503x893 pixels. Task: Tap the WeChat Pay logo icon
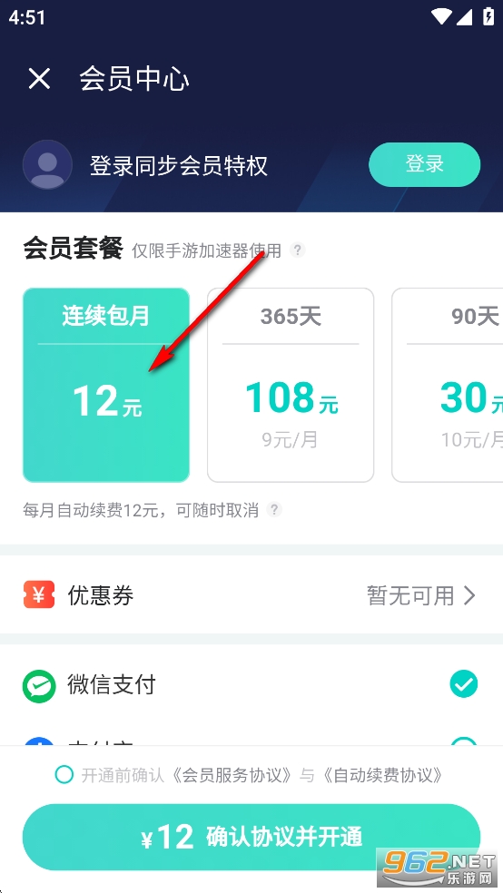39,686
